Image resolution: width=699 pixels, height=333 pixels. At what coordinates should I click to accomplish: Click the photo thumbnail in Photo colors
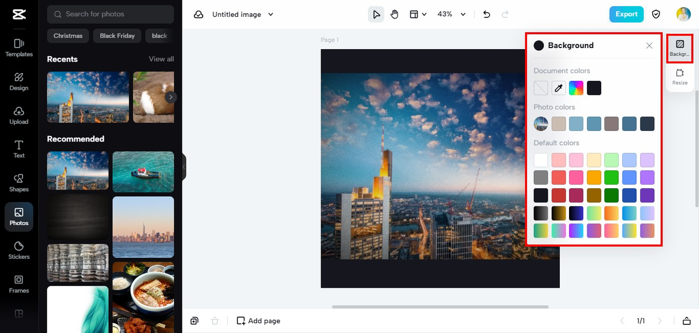541,124
